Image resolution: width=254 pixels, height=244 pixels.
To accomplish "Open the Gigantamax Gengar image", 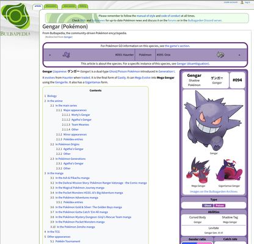I will 229,170.
